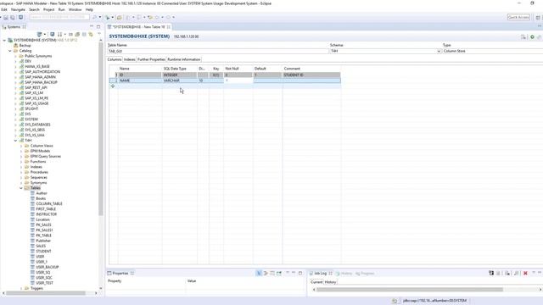Expand the Procedures folder
This screenshot has width=543, height=305.
point(21,172)
